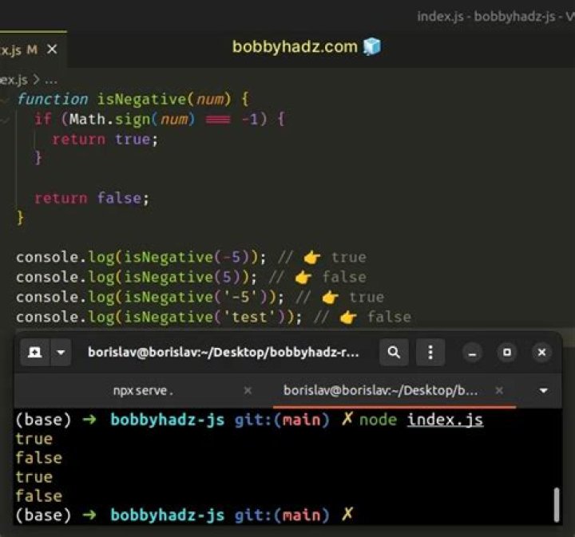The height and width of the screenshot is (537, 575).
Task: Select the index.js M editor tab
Action: pos(33,49)
